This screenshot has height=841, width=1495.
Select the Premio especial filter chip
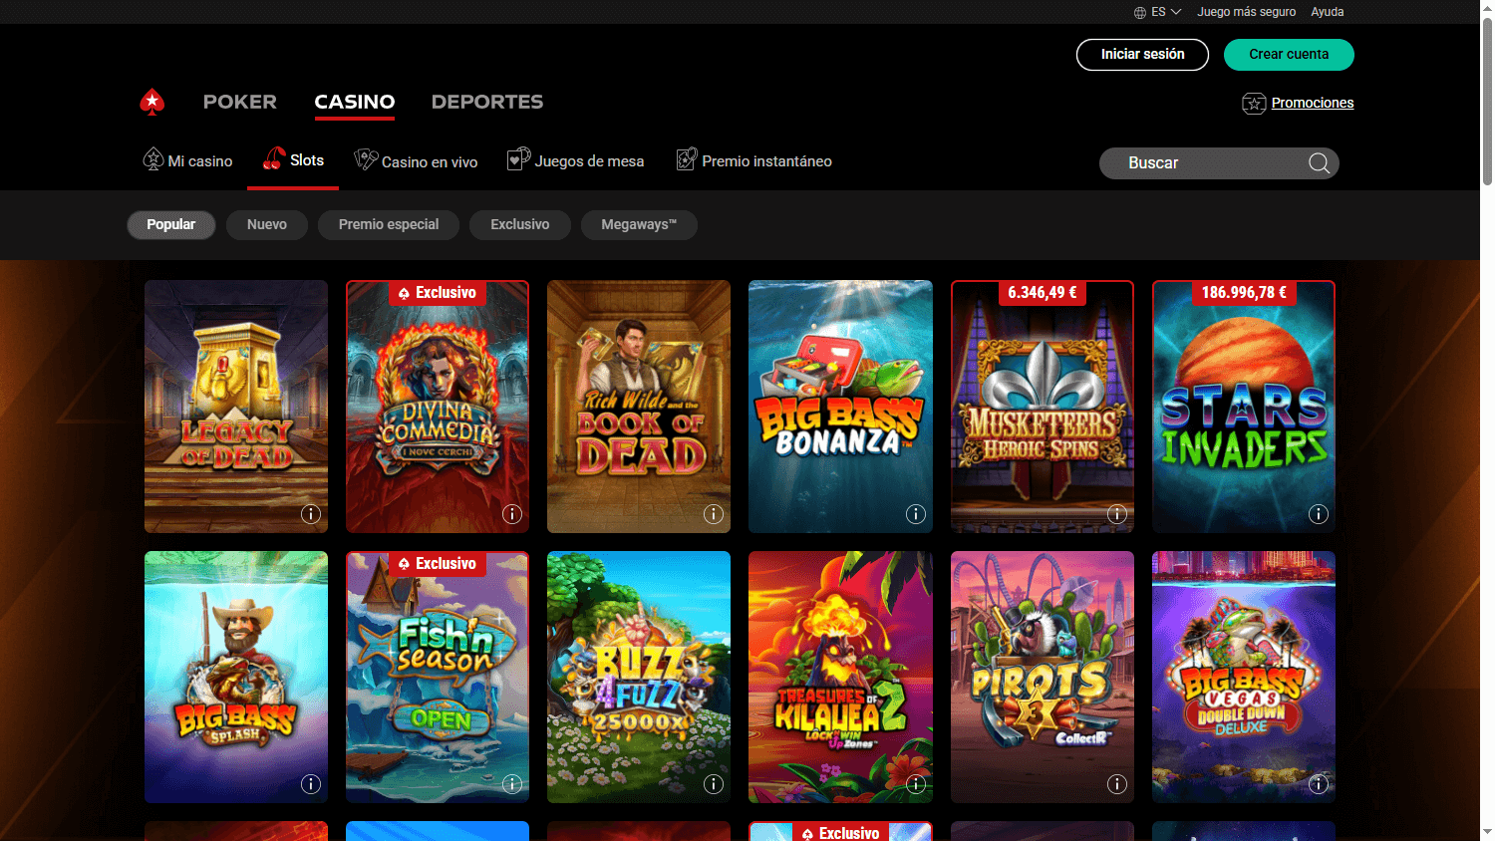pyautogui.click(x=389, y=224)
